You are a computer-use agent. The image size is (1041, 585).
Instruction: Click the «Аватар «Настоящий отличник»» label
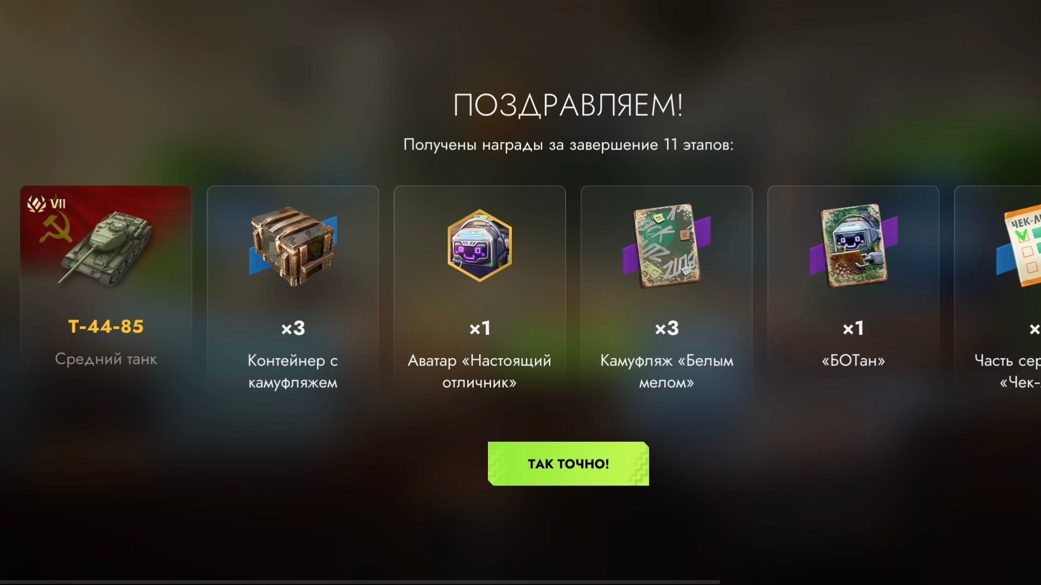479,372
